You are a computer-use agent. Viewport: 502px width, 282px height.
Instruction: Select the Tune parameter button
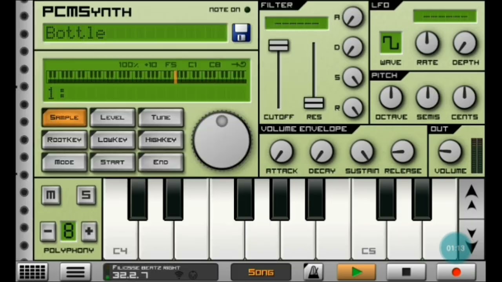coord(161,117)
